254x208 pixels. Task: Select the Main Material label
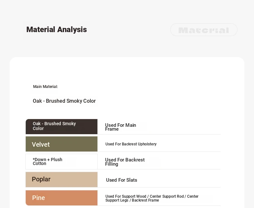pos(45,87)
